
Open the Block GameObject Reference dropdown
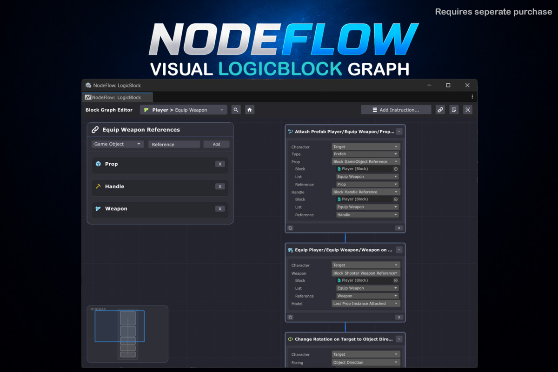click(366, 161)
